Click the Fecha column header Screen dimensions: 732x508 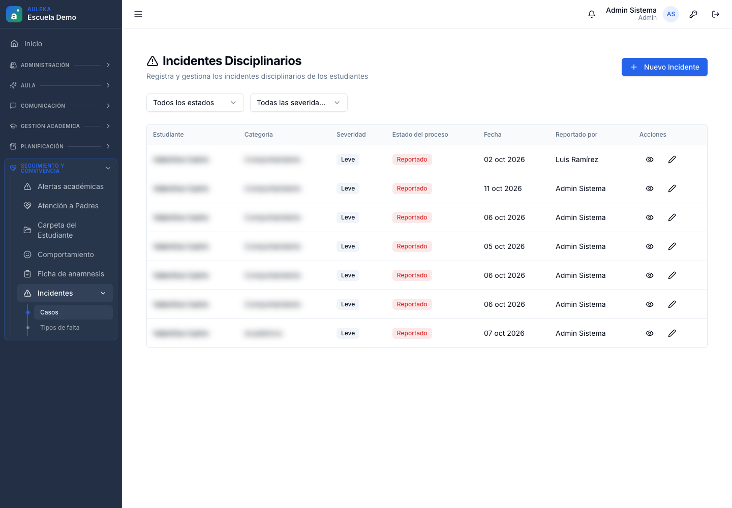(x=493, y=135)
